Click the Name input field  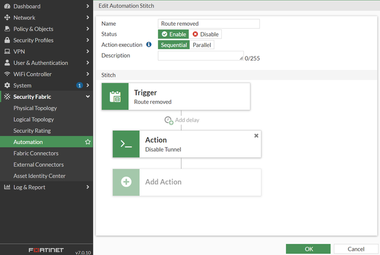click(x=208, y=24)
